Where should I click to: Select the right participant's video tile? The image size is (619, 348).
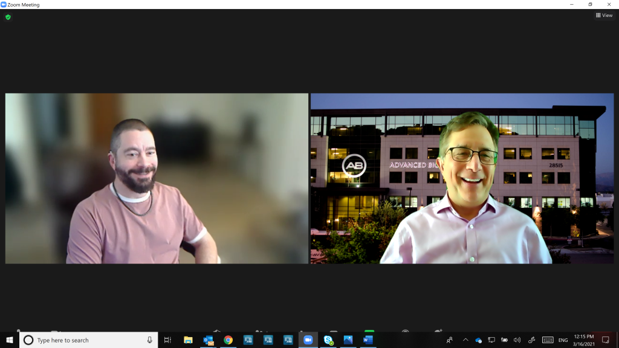(x=462, y=178)
